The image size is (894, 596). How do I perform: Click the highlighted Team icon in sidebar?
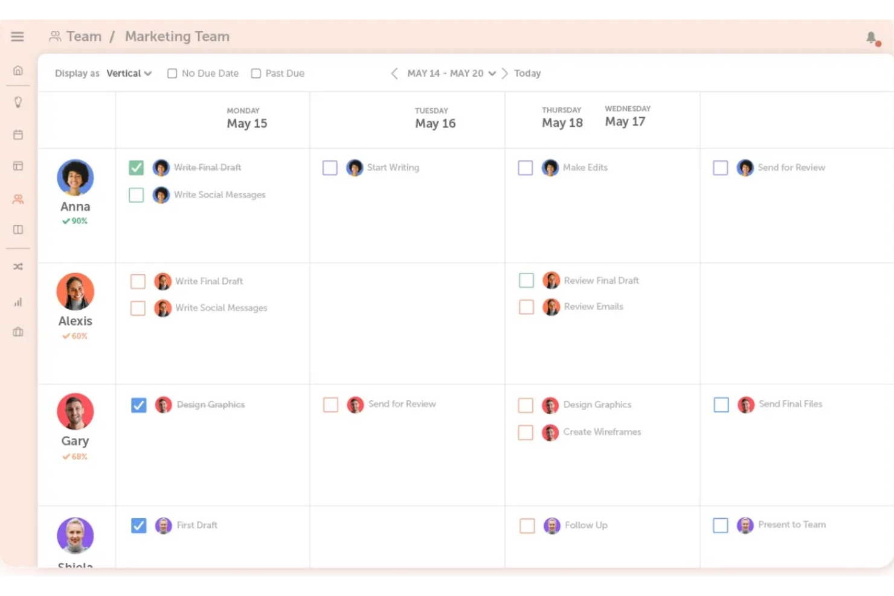(x=18, y=199)
